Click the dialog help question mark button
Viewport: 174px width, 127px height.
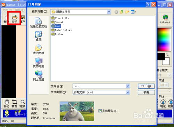pos(148,5)
